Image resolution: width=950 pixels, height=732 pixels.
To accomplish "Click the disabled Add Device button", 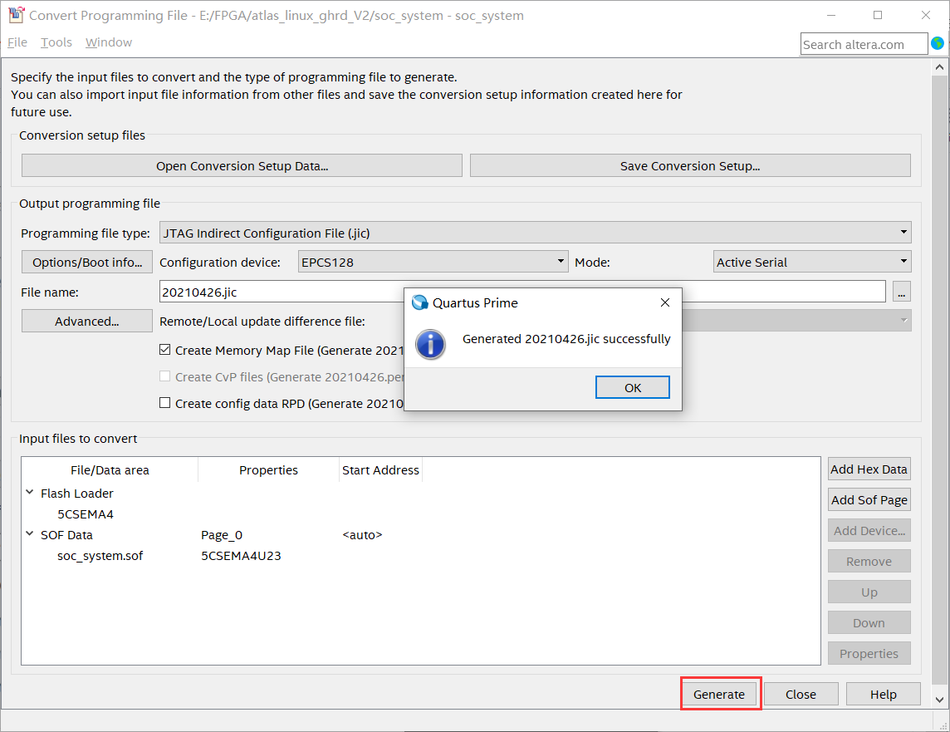I will coord(869,531).
